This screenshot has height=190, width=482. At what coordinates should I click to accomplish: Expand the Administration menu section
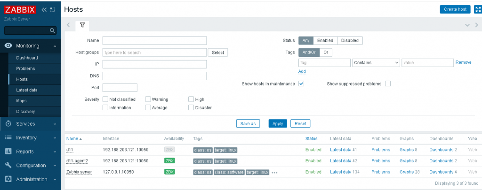(x=55, y=180)
